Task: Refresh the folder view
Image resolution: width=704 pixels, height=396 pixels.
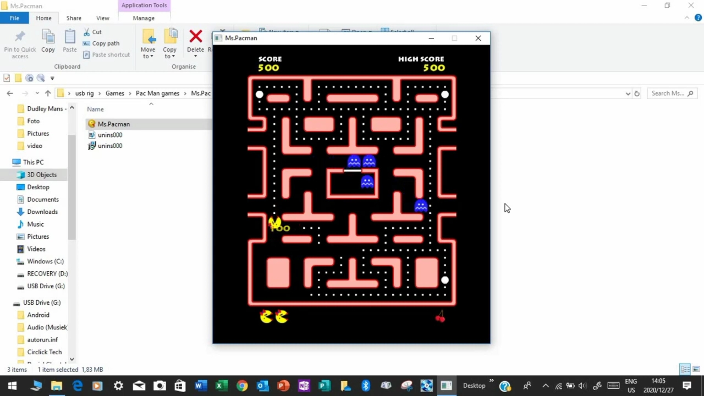Action: (x=637, y=93)
